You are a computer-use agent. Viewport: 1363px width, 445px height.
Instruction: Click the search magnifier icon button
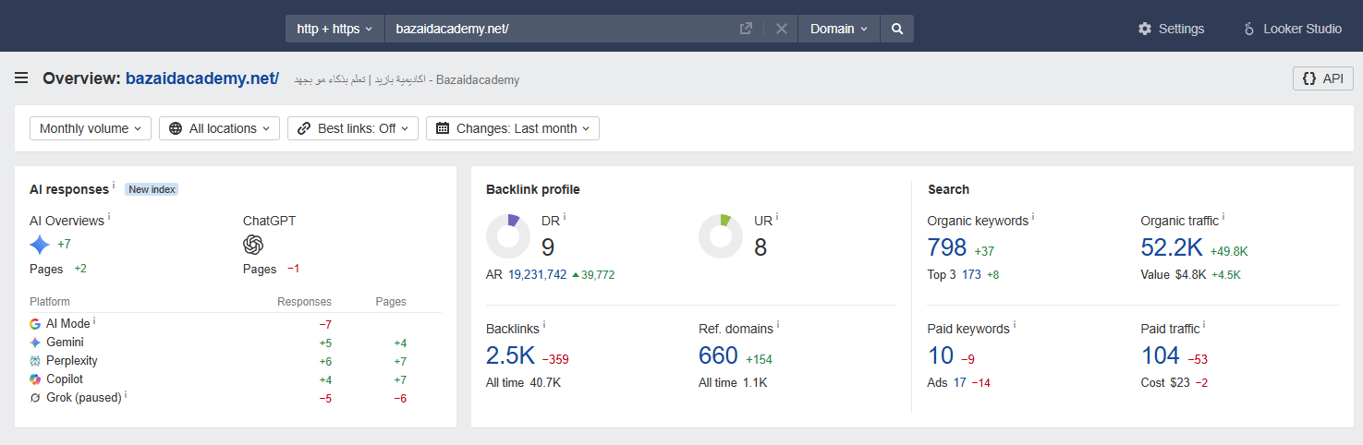pos(896,29)
